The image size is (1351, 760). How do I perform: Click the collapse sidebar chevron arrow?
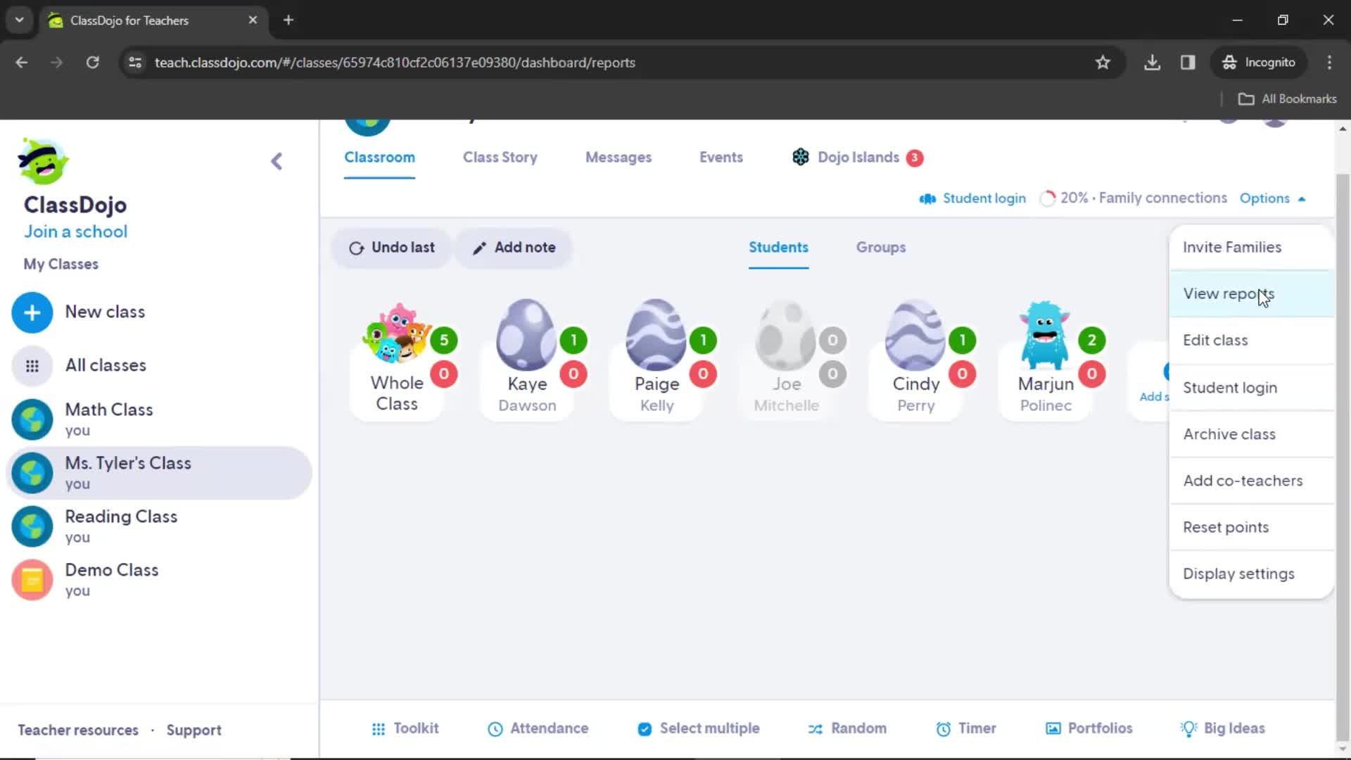277,161
